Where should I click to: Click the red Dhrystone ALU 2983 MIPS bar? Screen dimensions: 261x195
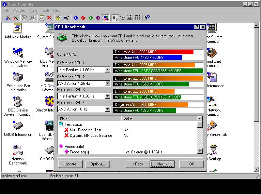tap(153, 52)
